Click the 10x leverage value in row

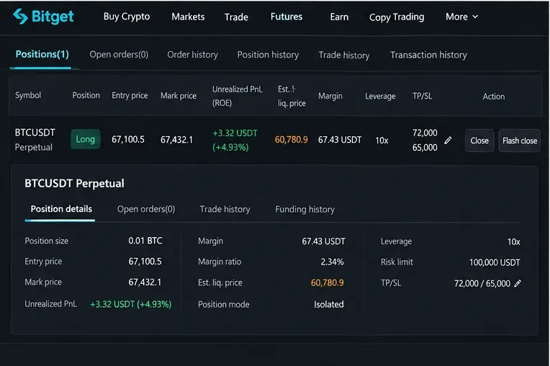tap(382, 140)
